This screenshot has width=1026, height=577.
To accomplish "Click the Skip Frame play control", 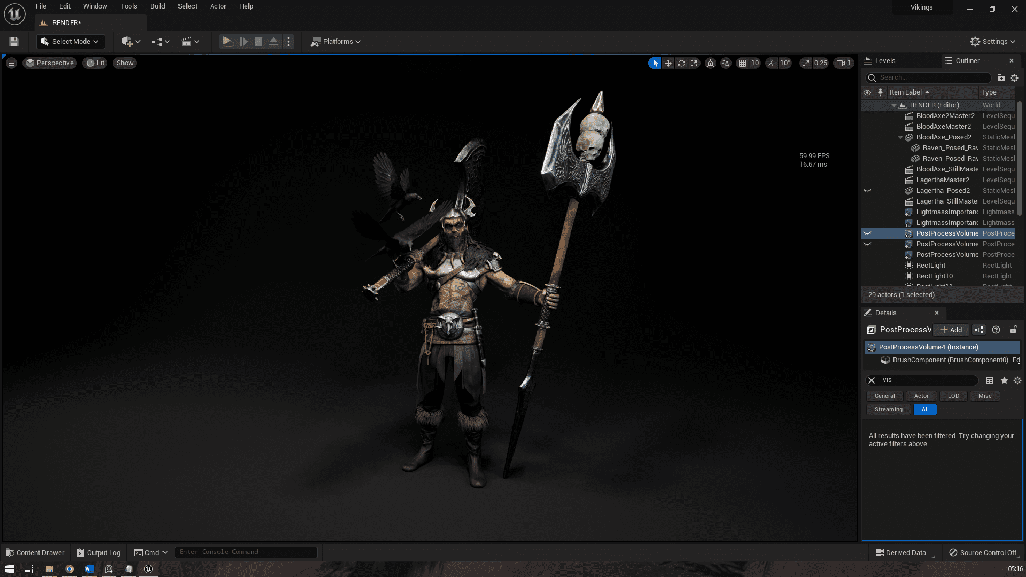I will coord(244,42).
